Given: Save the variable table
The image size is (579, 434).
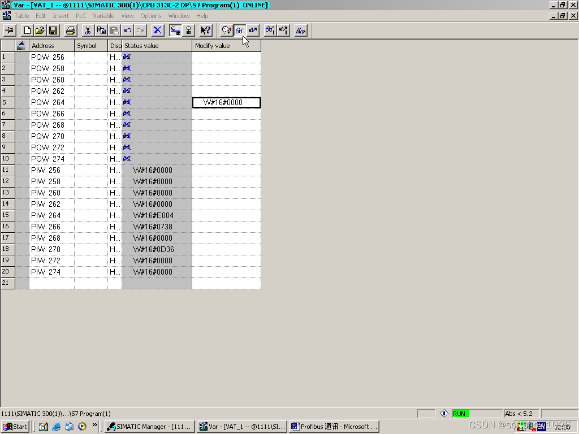Looking at the screenshot, I should 53,31.
